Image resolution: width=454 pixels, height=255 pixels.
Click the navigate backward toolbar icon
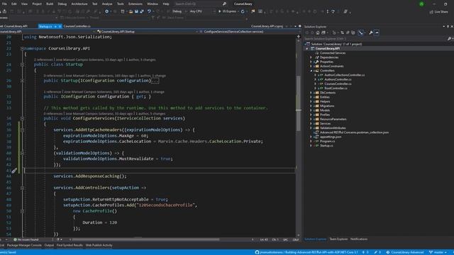pos(107,11)
